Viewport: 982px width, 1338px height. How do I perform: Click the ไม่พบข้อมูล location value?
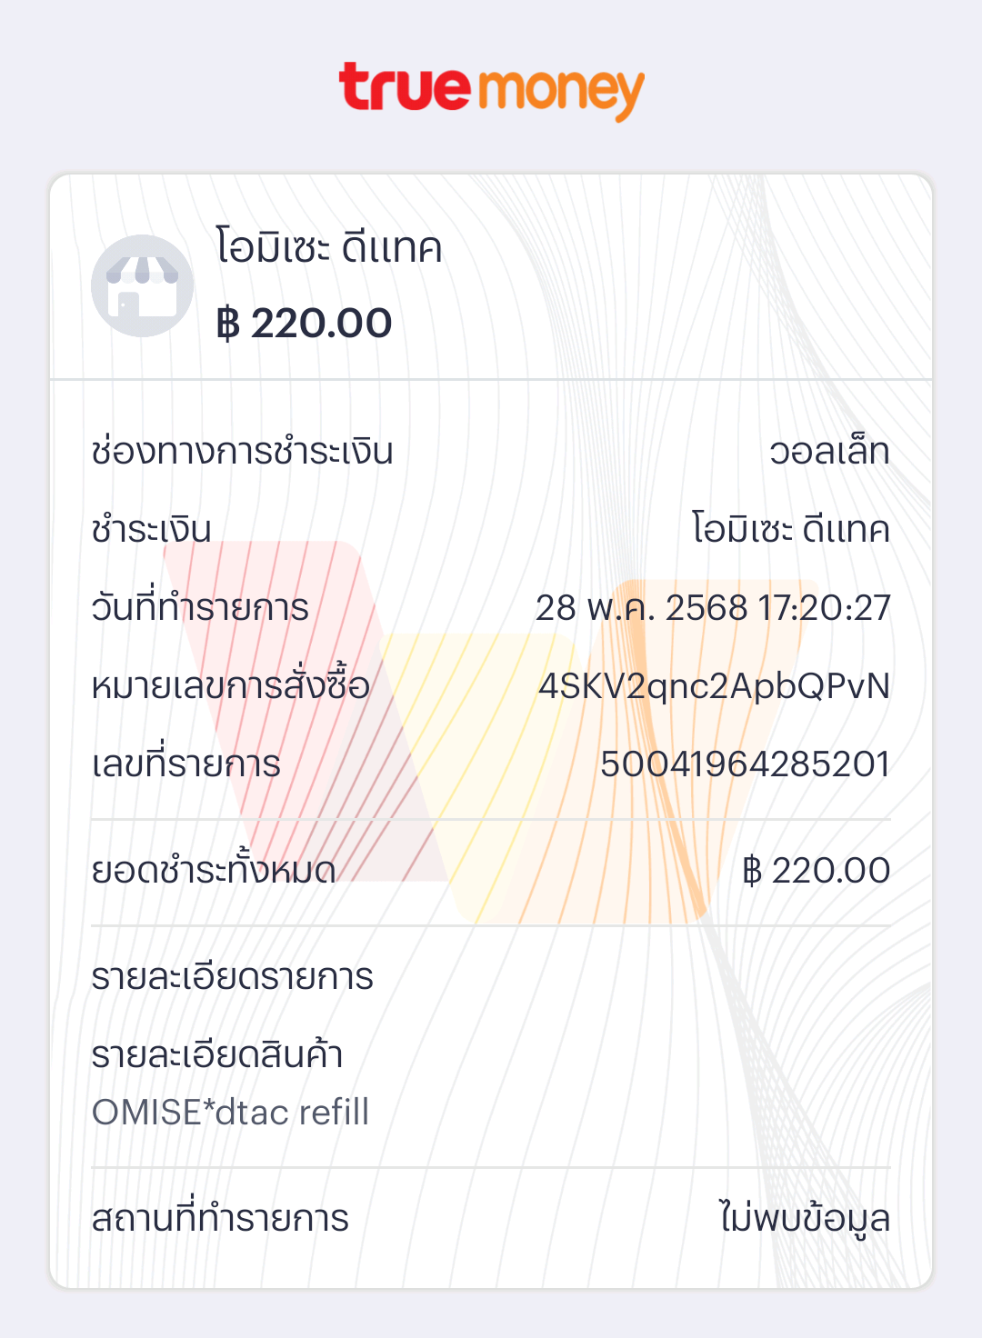pyautogui.click(x=805, y=1219)
